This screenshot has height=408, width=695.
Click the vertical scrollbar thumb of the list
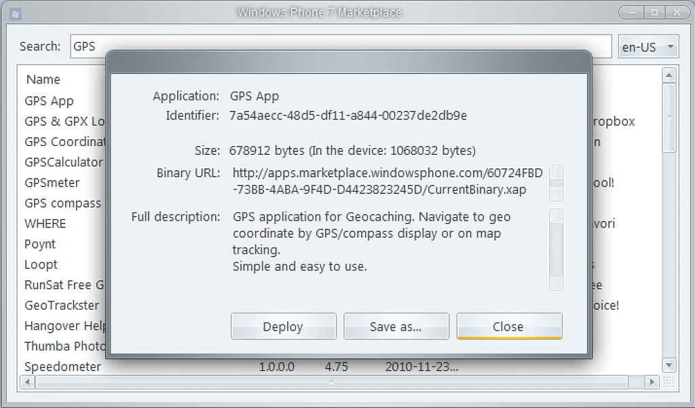point(669,118)
